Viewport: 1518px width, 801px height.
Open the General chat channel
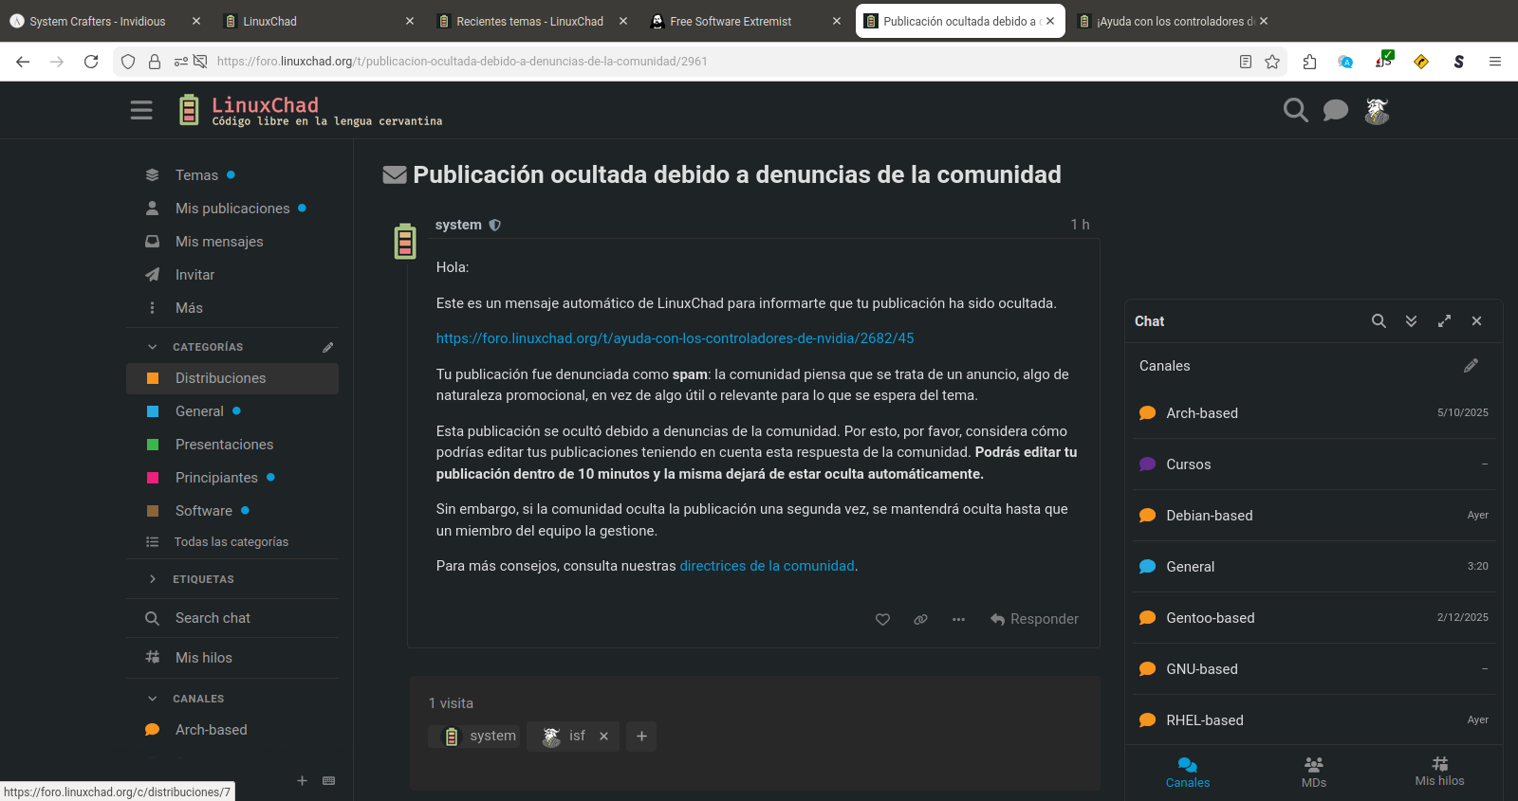point(1314,567)
